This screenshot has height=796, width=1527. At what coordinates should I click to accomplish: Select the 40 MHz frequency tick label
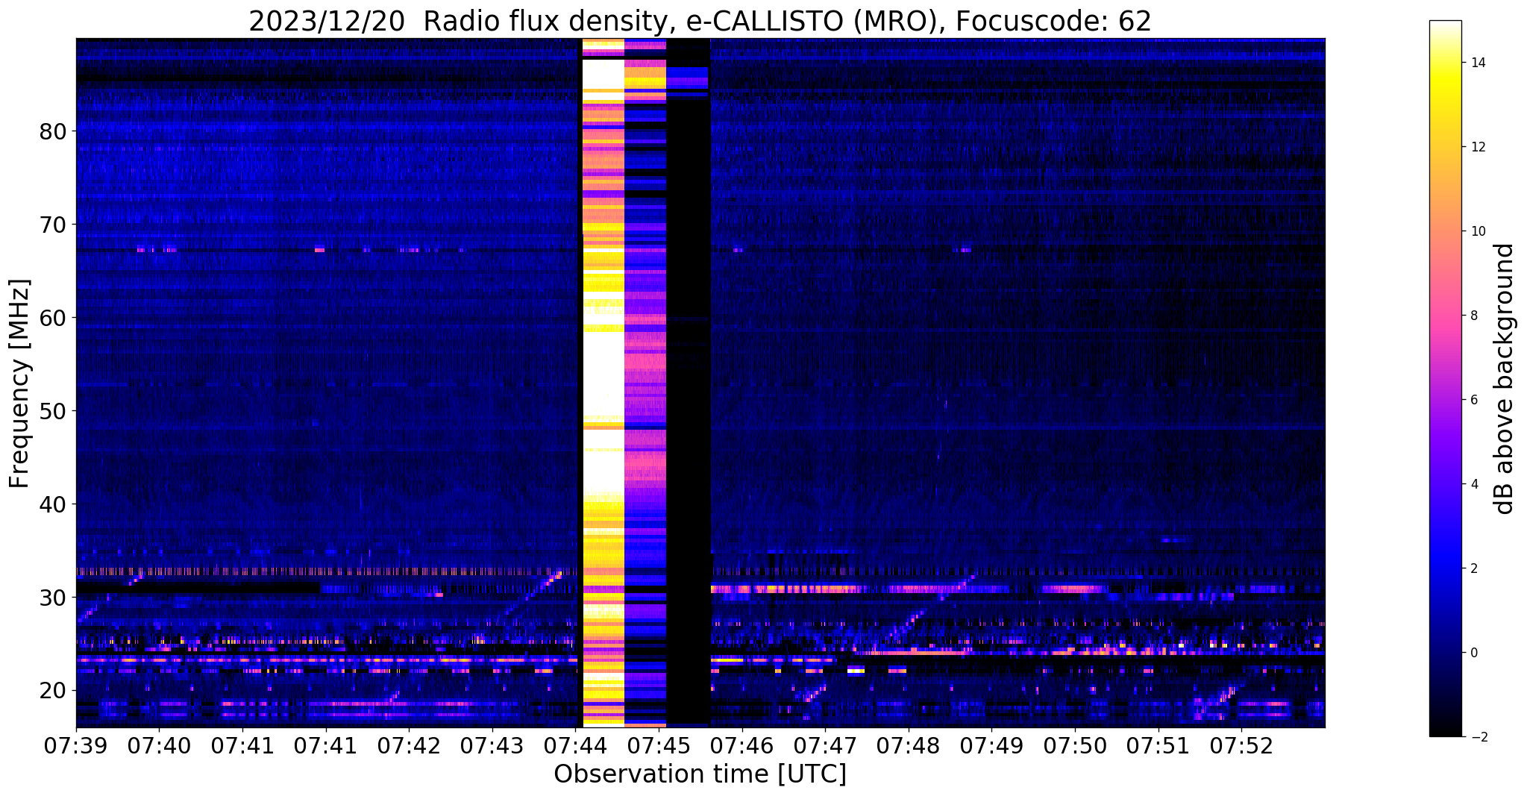point(53,504)
